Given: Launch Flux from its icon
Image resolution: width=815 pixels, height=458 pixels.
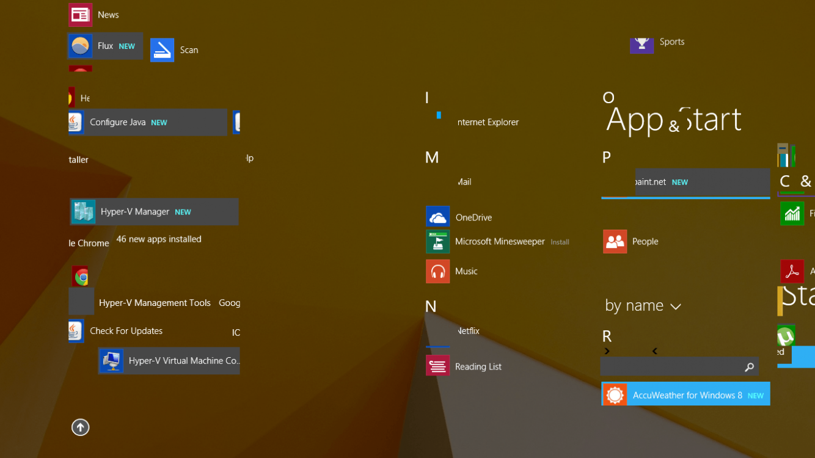Looking at the screenshot, I should click(80, 46).
